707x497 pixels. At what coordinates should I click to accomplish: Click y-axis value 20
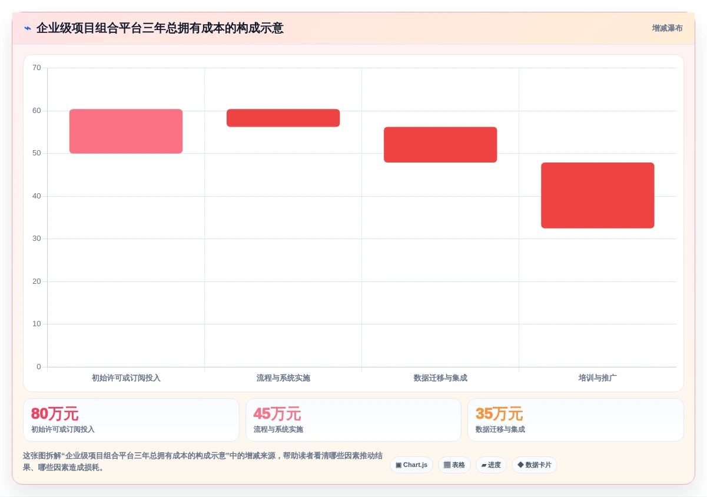(x=36, y=281)
